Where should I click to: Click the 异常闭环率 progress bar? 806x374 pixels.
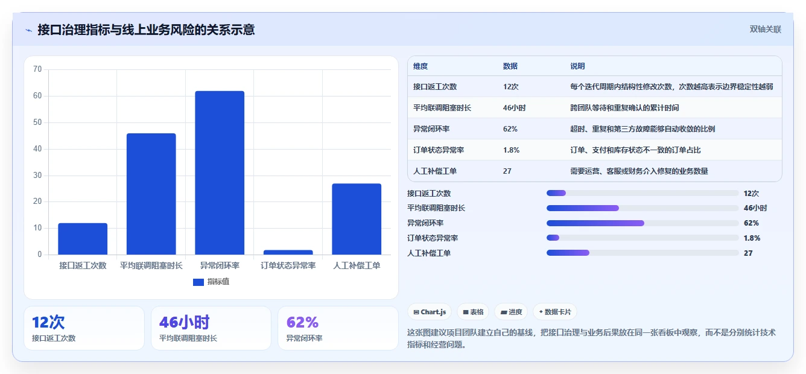tap(643, 223)
